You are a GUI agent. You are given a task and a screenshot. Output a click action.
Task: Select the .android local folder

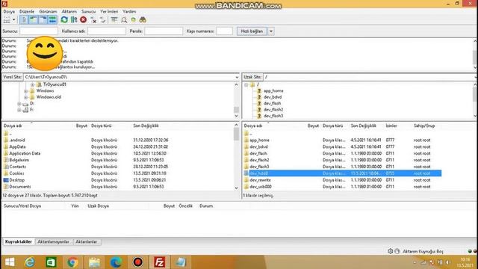17,140
